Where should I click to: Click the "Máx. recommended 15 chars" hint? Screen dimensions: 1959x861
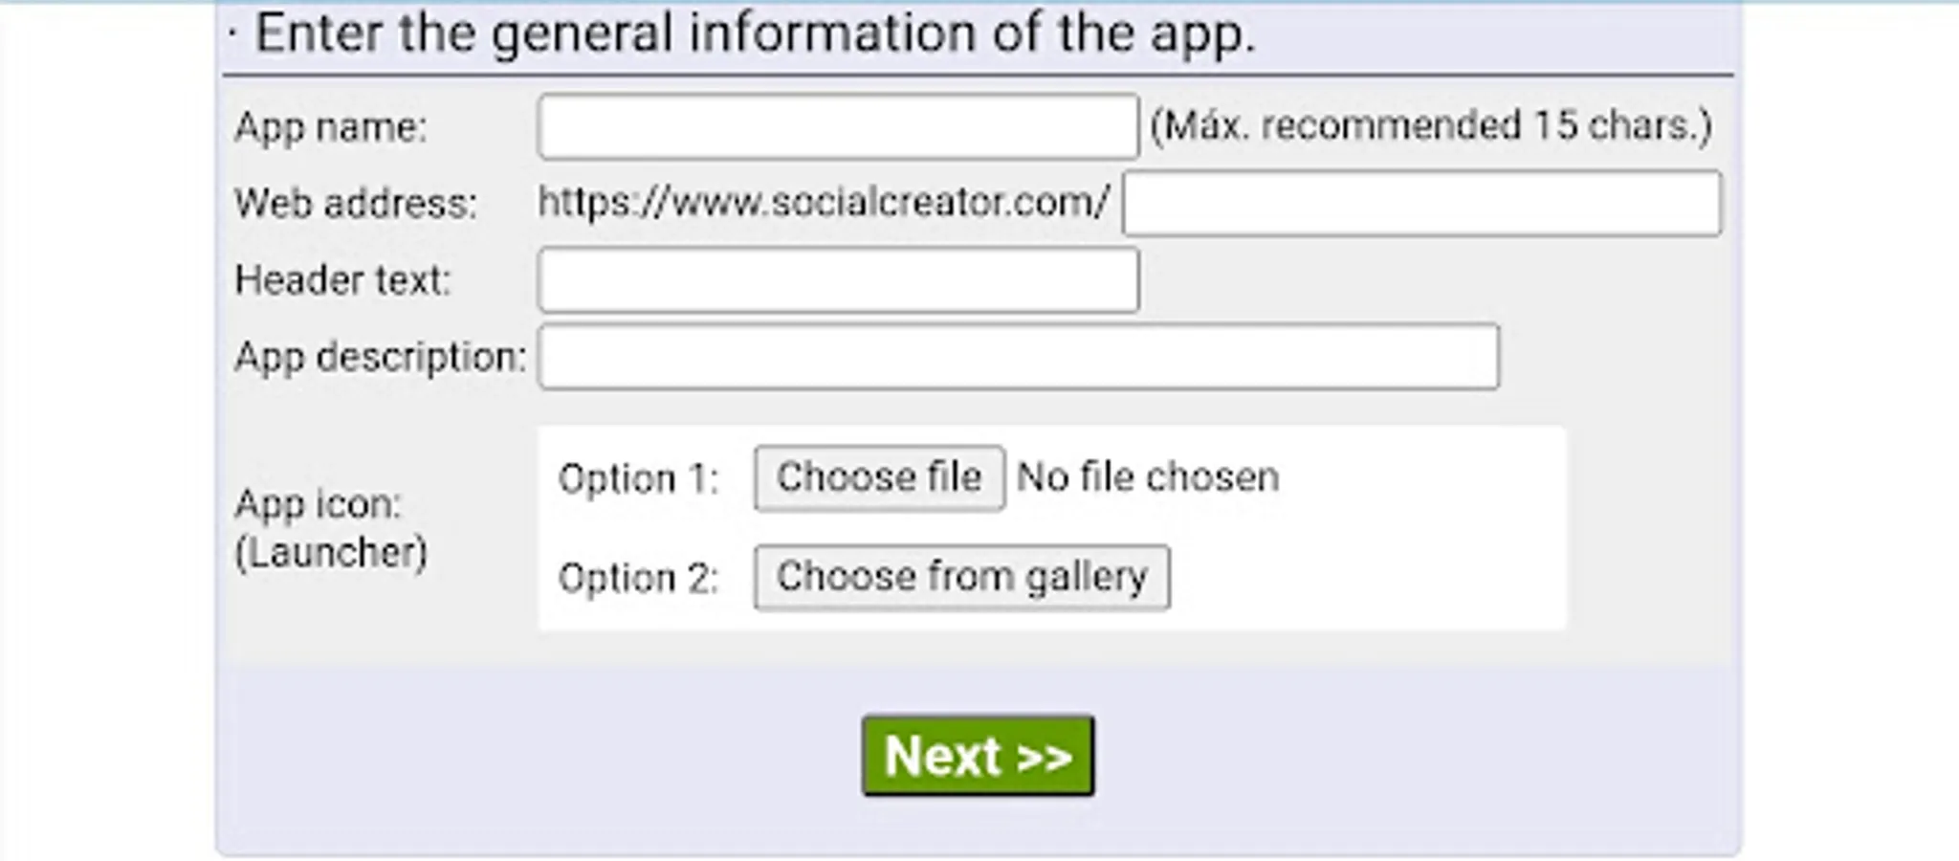click(x=1431, y=126)
